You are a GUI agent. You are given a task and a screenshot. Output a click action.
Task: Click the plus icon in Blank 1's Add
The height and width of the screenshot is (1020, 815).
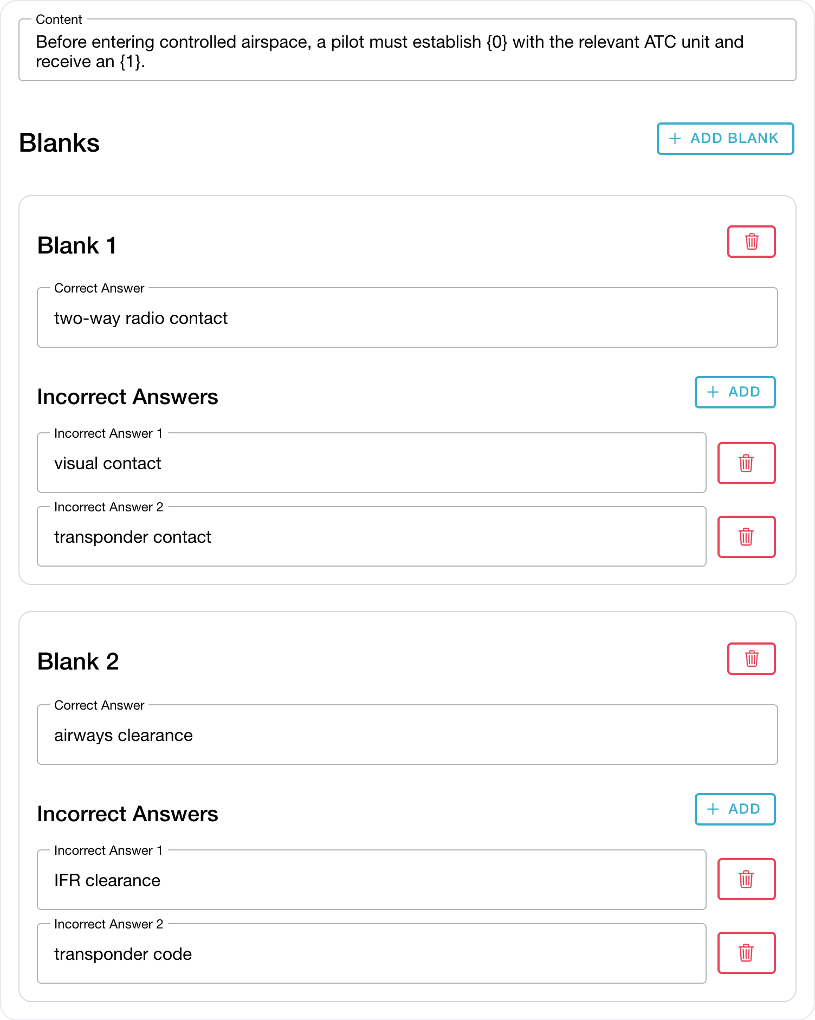(713, 392)
